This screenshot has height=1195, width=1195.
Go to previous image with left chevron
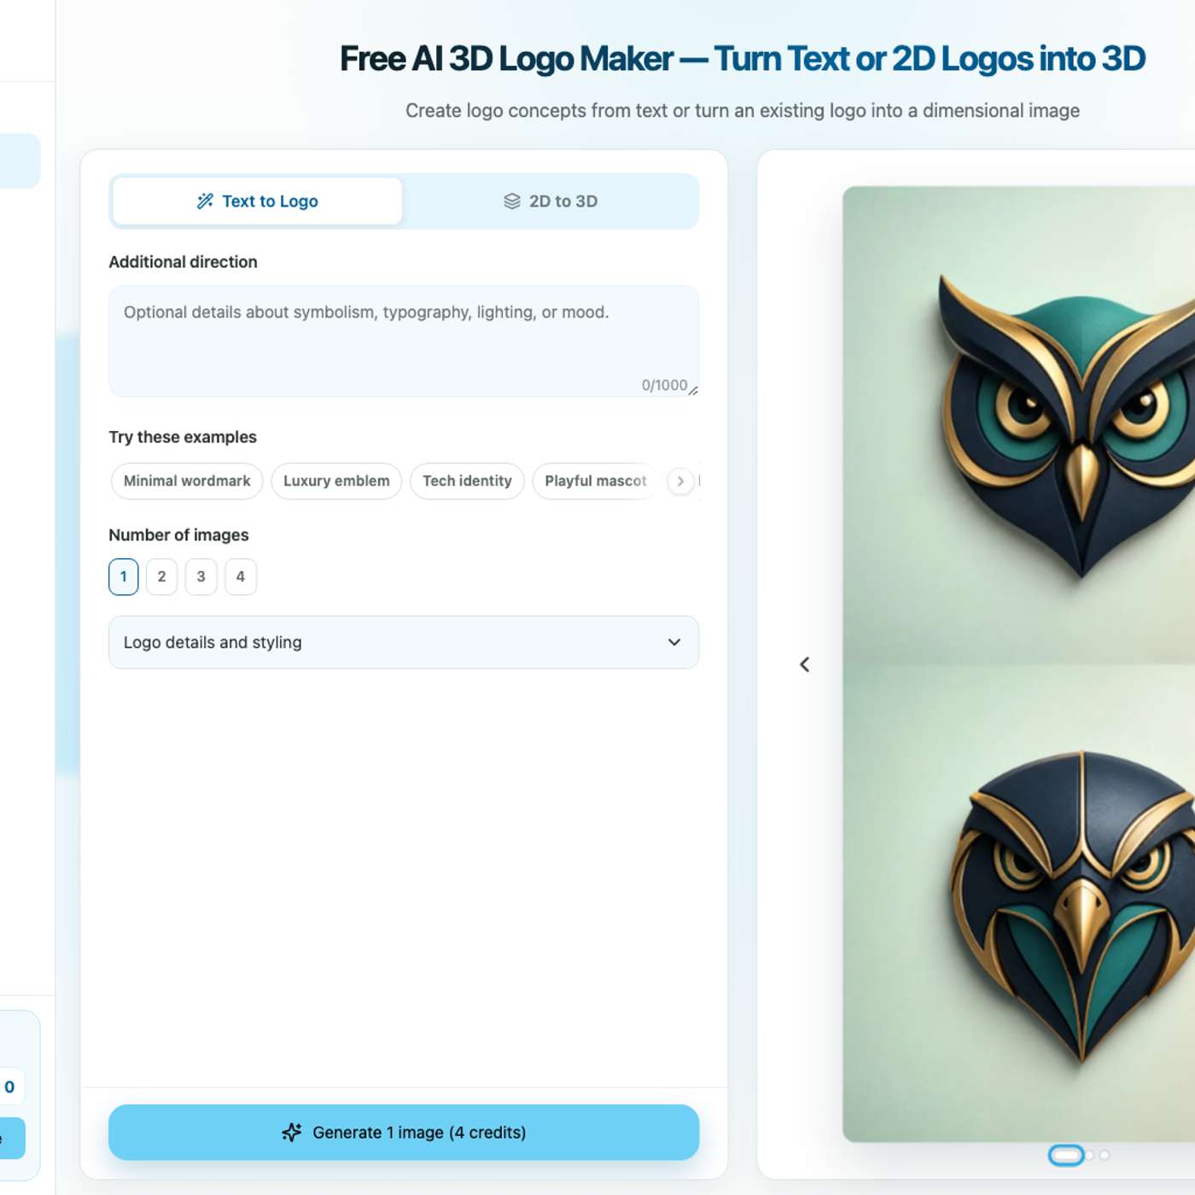click(805, 665)
